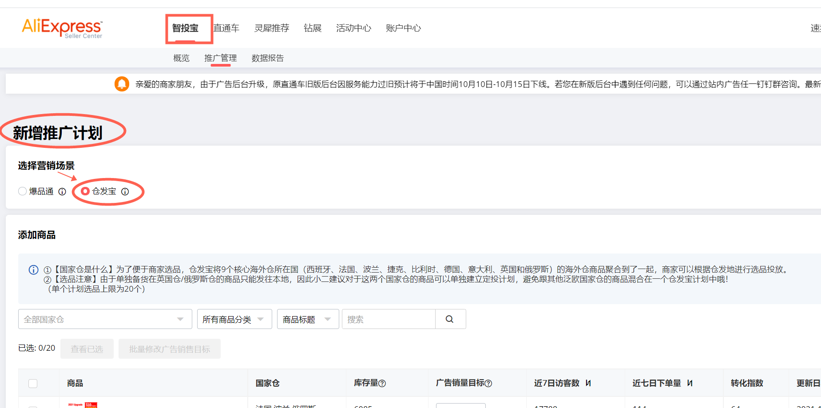
Task: Click the 添加商品 section title
Action: 37,235
